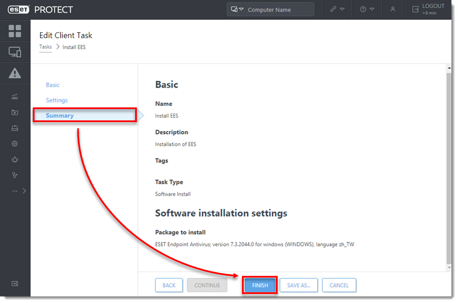This screenshot has height=303, width=458.
Task: Click the BACK button
Action: [169, 285]
